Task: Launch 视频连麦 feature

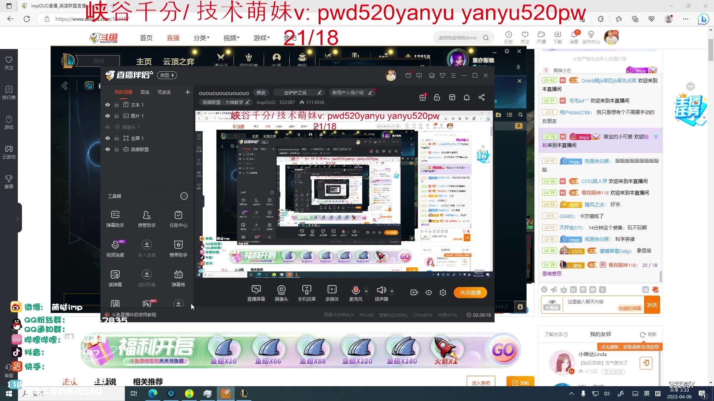Action: coord(115,248)
